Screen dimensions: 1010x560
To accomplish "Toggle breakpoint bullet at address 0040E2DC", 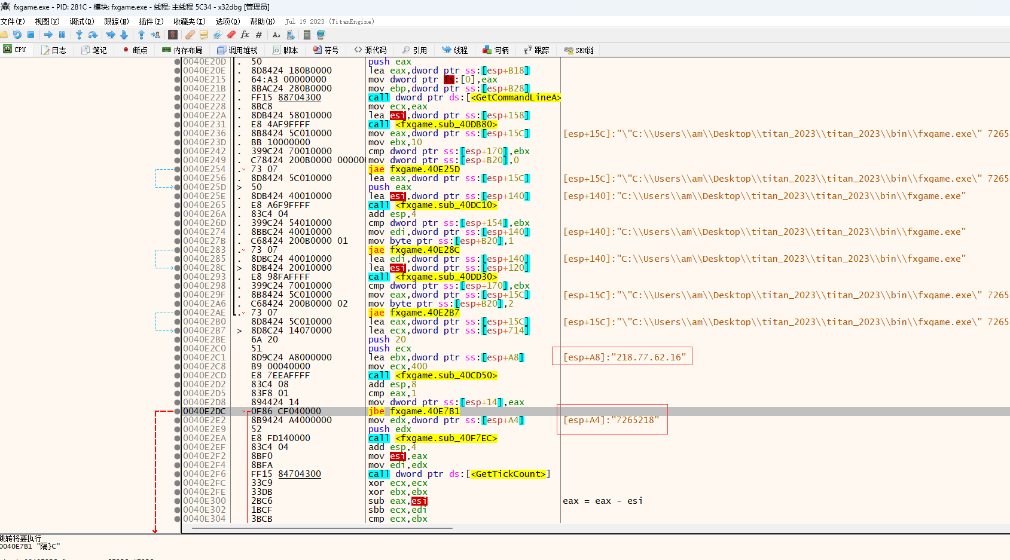I will point(177,411).
